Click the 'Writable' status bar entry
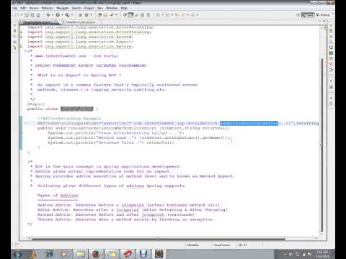The image size is (346, 259). point(192,245)
